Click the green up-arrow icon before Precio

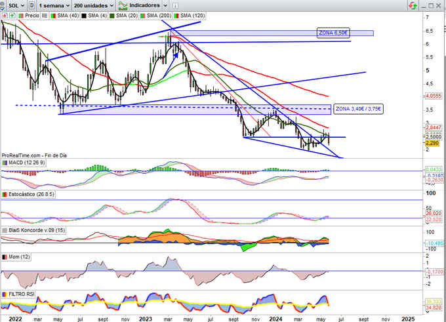point(12,15)
